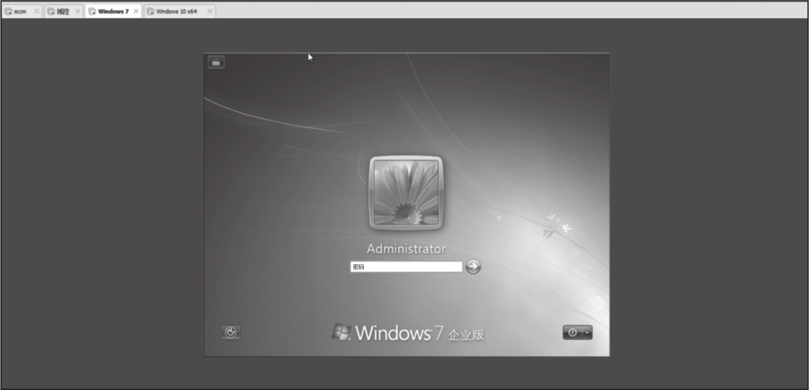The width and height of the screenshot is (809, 390).
Task: Select the Windows 7 VM tab
Action: [x=113, y=11]
